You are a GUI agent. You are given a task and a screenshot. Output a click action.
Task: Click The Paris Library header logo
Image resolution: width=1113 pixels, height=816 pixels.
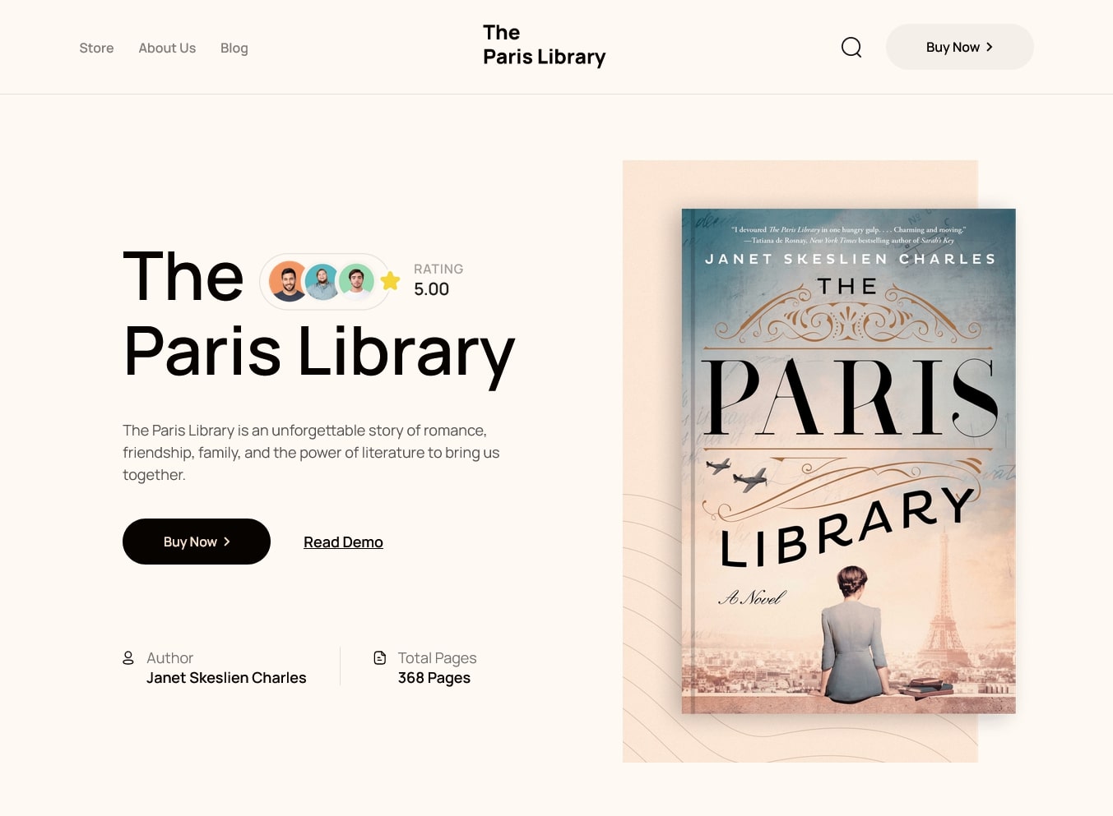(544, 45)
